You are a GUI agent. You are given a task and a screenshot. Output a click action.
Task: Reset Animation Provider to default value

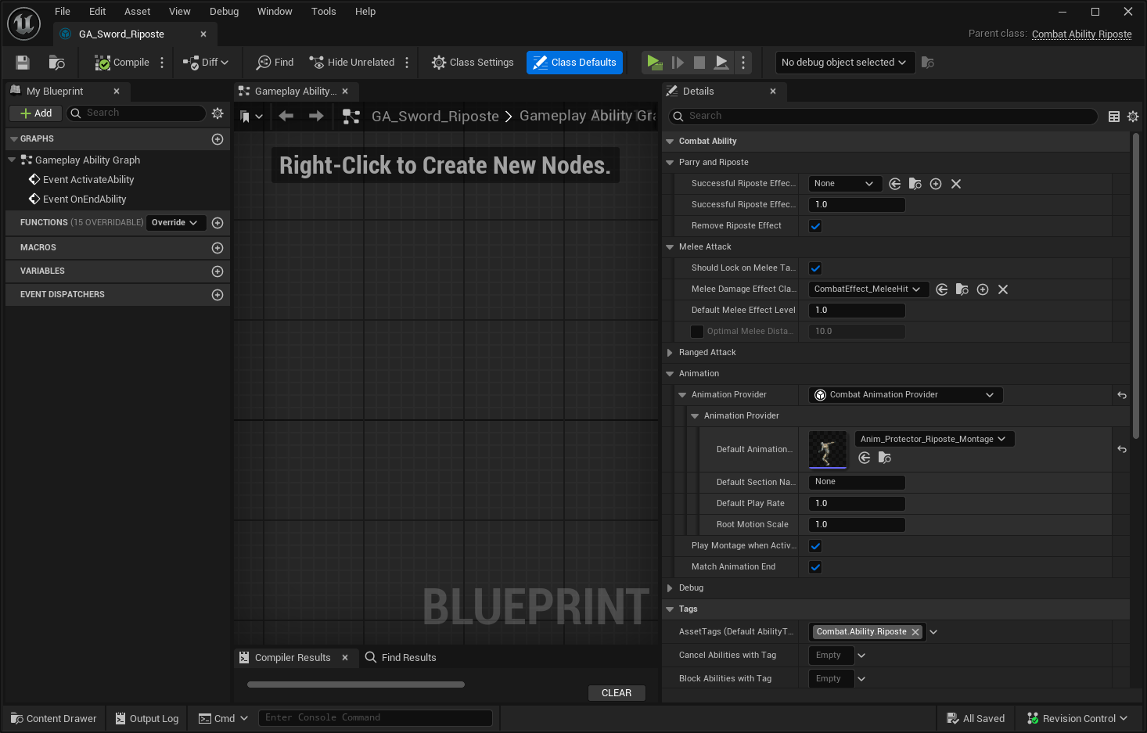(1122, 395)
